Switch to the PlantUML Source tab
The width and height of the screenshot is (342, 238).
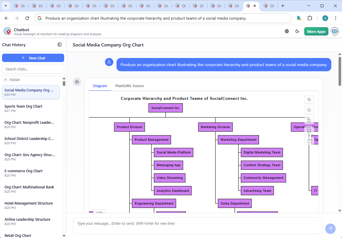(129, 86)
